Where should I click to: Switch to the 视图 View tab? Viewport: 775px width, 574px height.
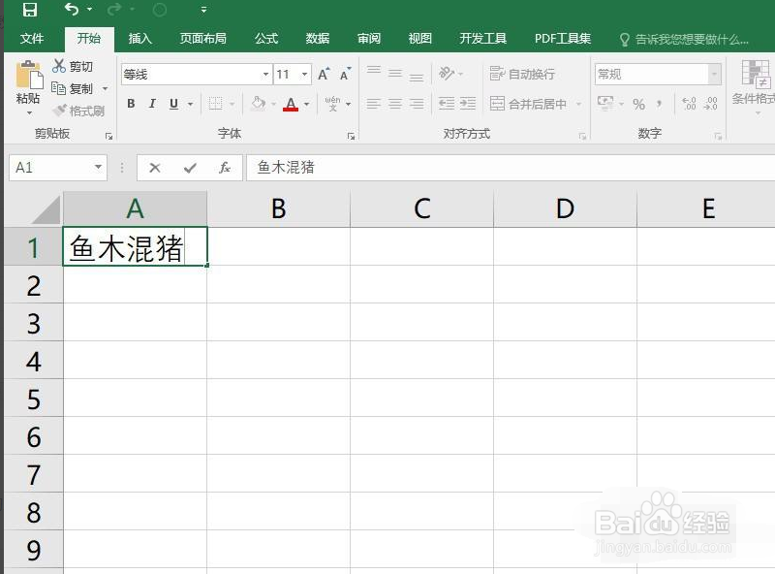(x=420, y=39)
